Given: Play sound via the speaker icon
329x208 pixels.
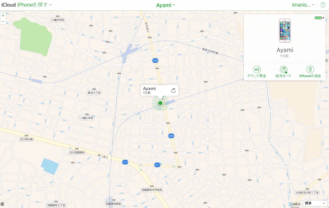Looking at the screenshot, I should pyautogui.click(x=257, y=69).
